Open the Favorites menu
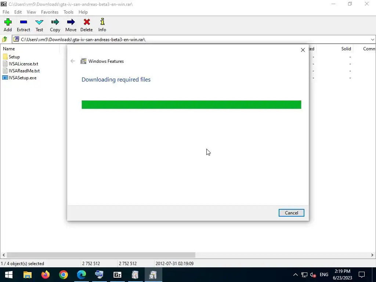376x282 pixels. pos(50,12)
